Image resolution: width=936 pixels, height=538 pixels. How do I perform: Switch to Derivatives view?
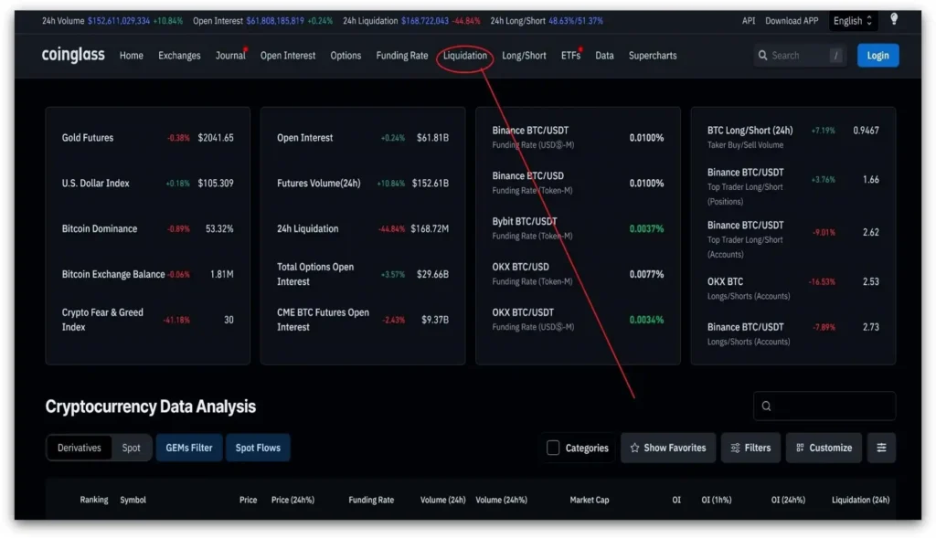click(80, 448)
